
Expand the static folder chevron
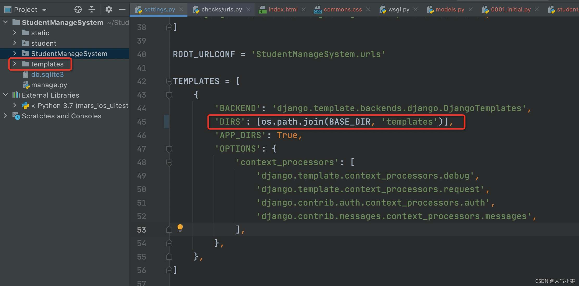point(15,33)
